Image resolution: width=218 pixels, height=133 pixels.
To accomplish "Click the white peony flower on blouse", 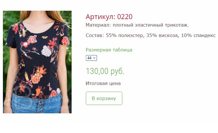I will click(x=47, y=51).
